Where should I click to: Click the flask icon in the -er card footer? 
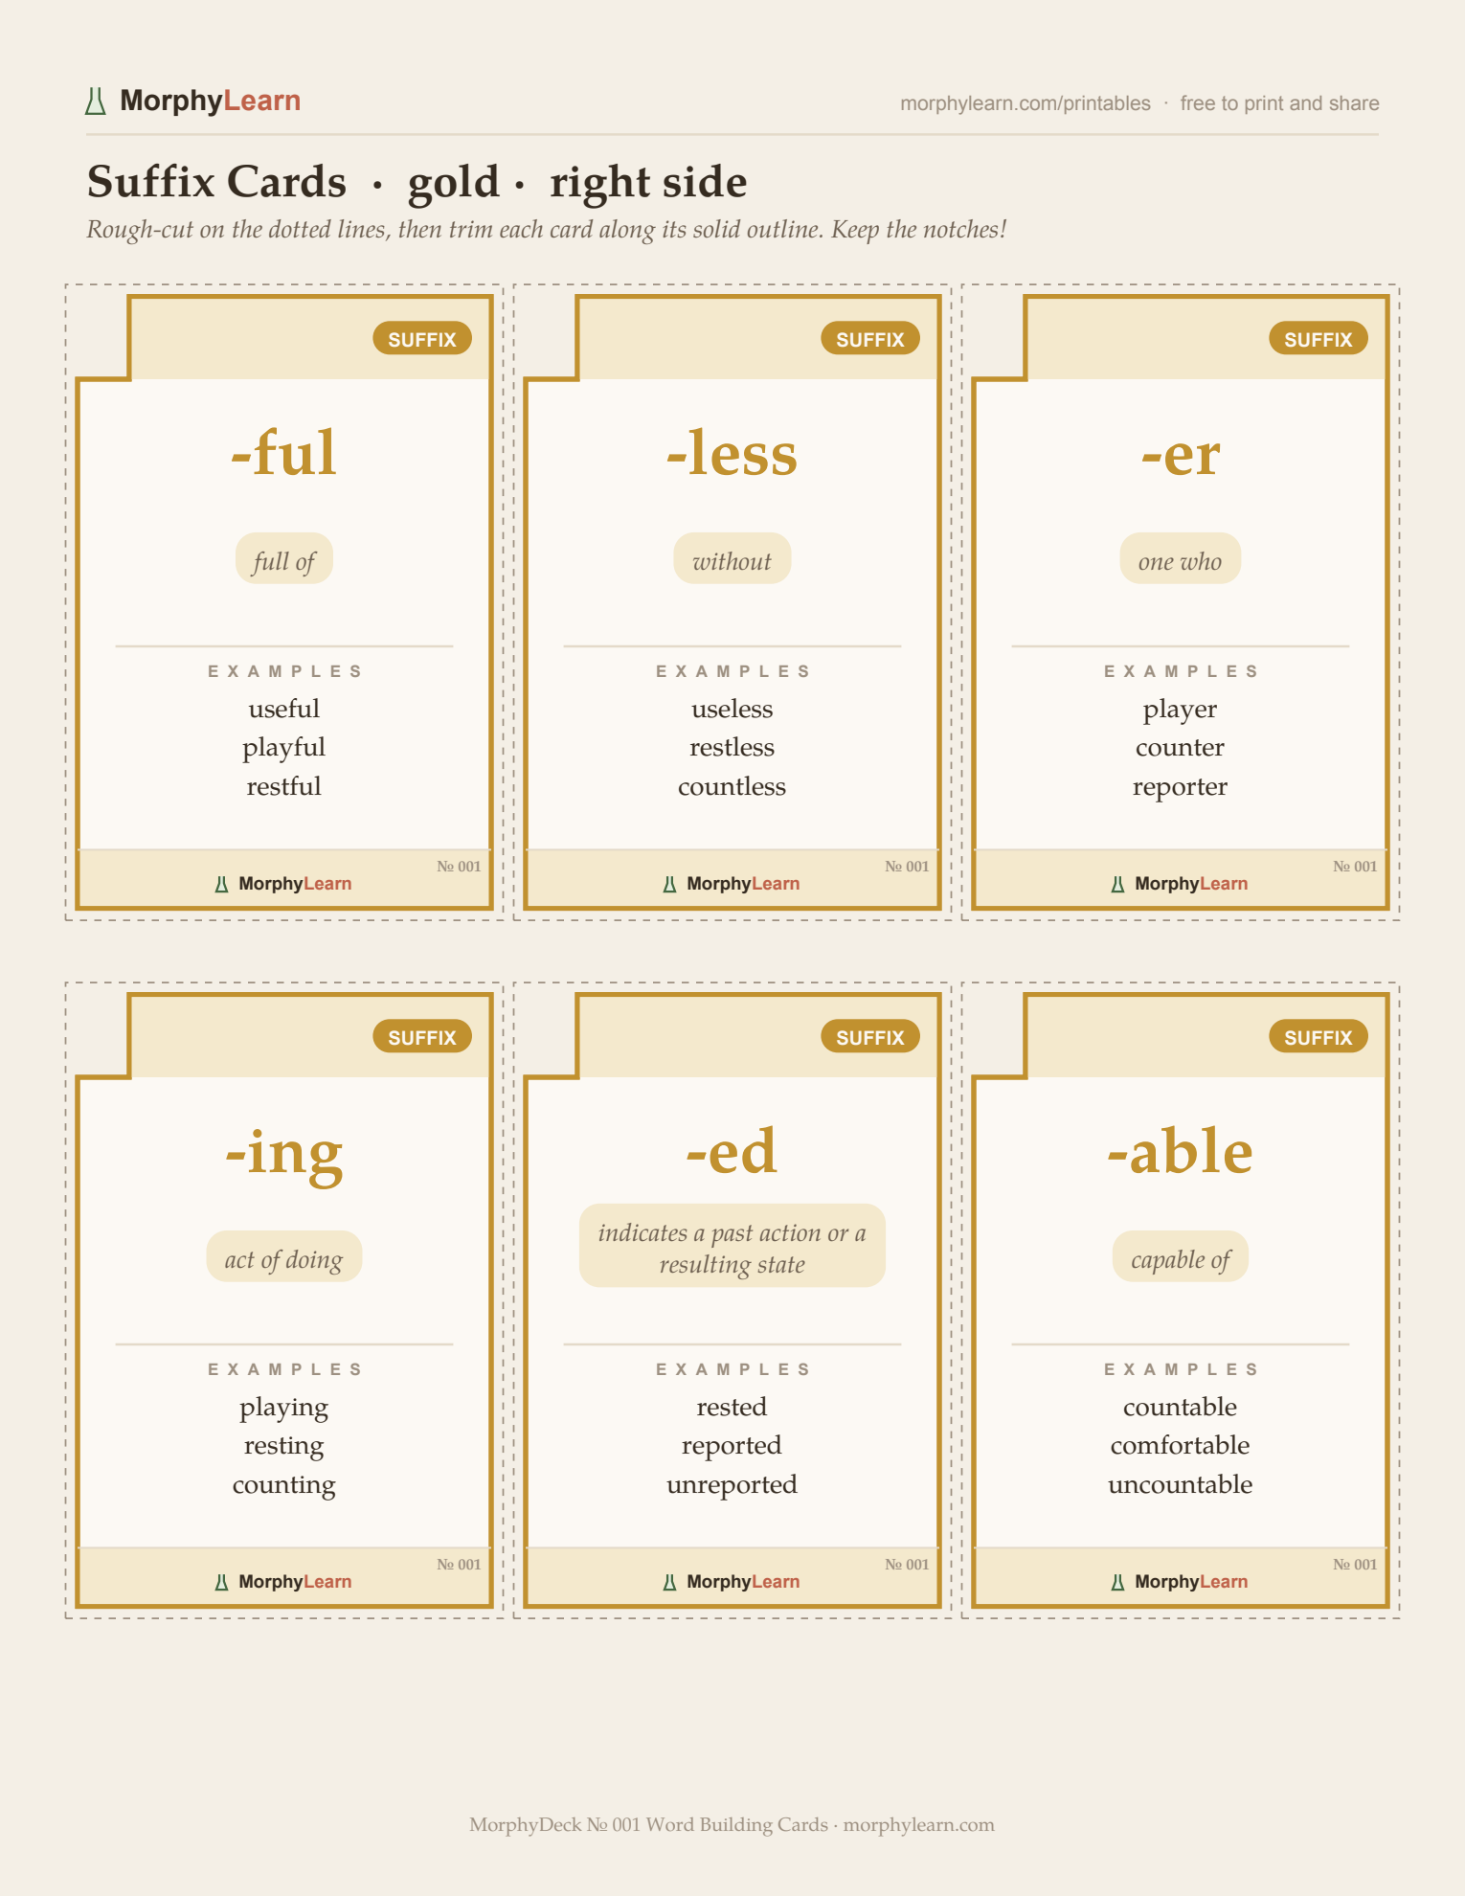pyautogui.click(x=1117, y=884)
